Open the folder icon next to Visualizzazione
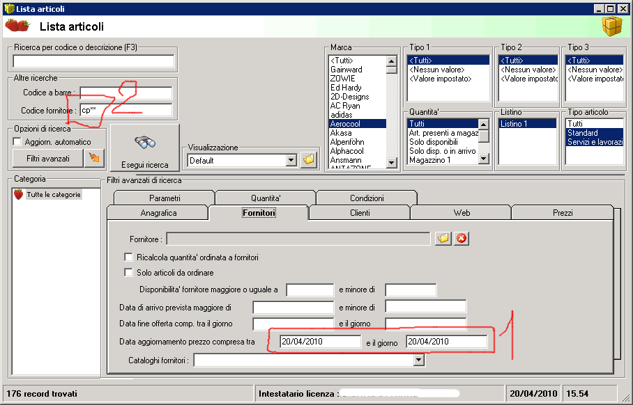The height and width of the screenshot is (405, 633). [309, 160]
